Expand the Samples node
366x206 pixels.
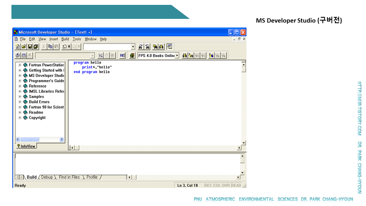coord(20,96)
